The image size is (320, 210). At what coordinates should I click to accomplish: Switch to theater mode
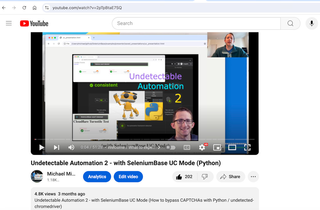[232, 147]
